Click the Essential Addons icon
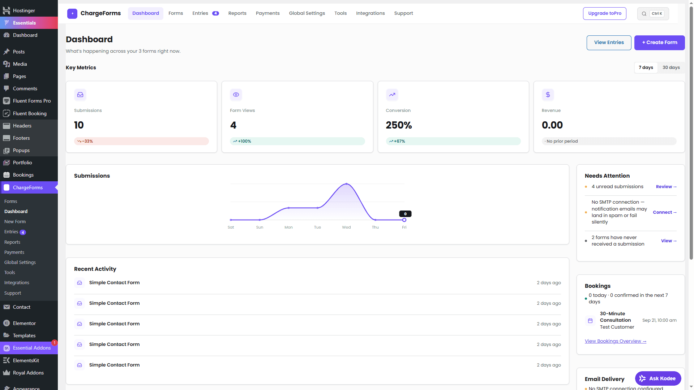694x390 pixels. pyautogui.click(x=7, y=348)
